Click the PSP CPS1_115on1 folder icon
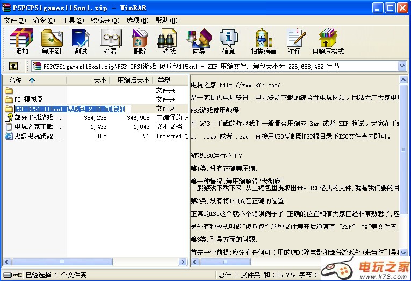 click(x=9, y=109)
